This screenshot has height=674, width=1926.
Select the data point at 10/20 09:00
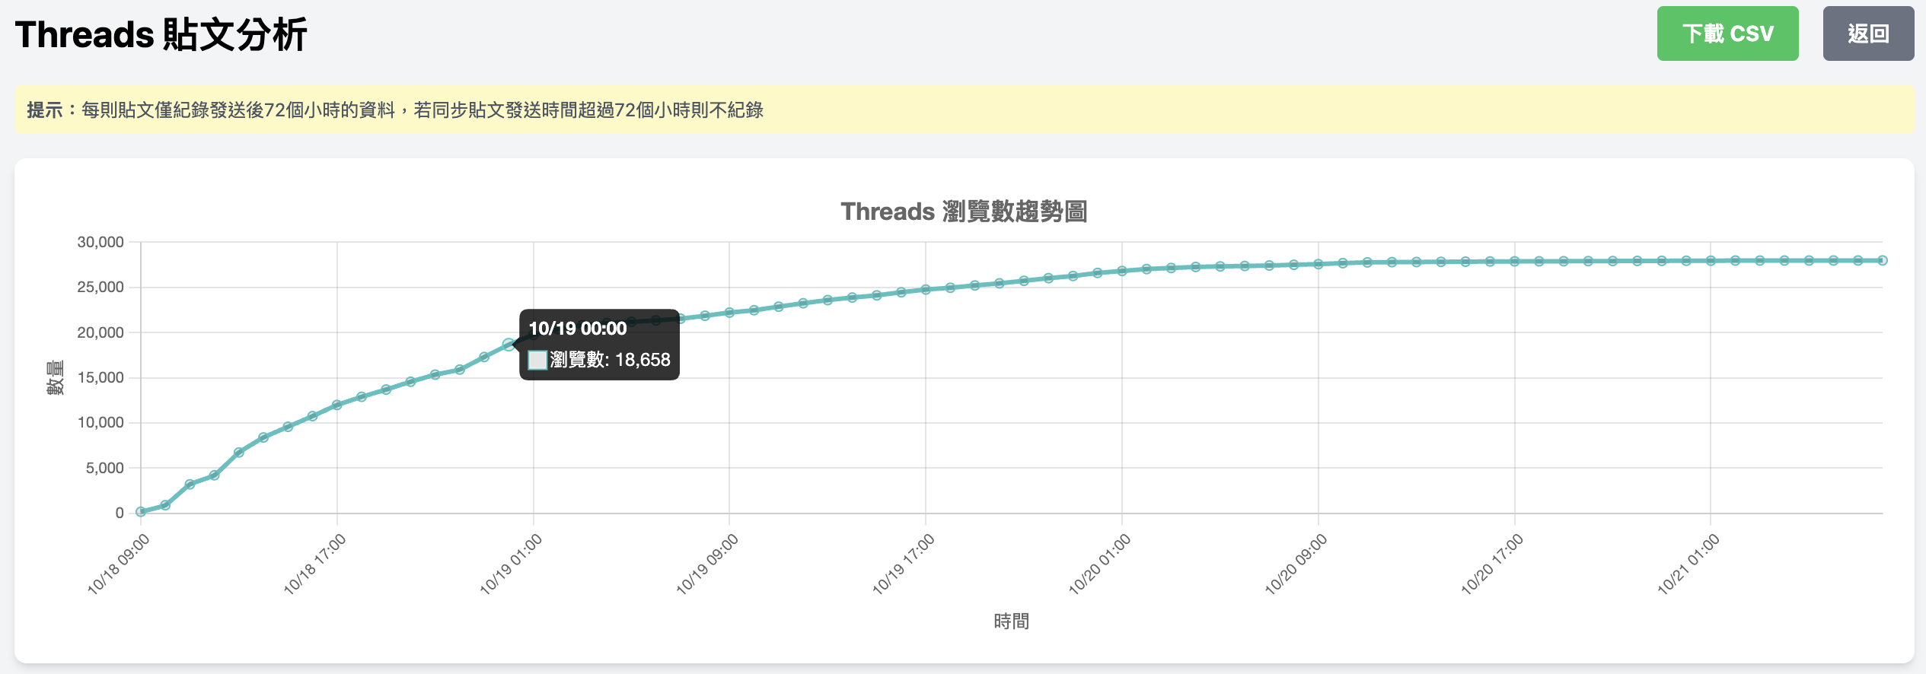coord(1319,264)
